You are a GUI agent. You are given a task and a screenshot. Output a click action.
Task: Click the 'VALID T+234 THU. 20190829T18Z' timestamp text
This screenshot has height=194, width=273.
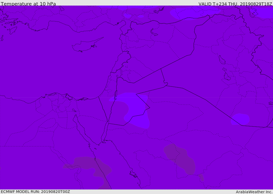[235, 4]
